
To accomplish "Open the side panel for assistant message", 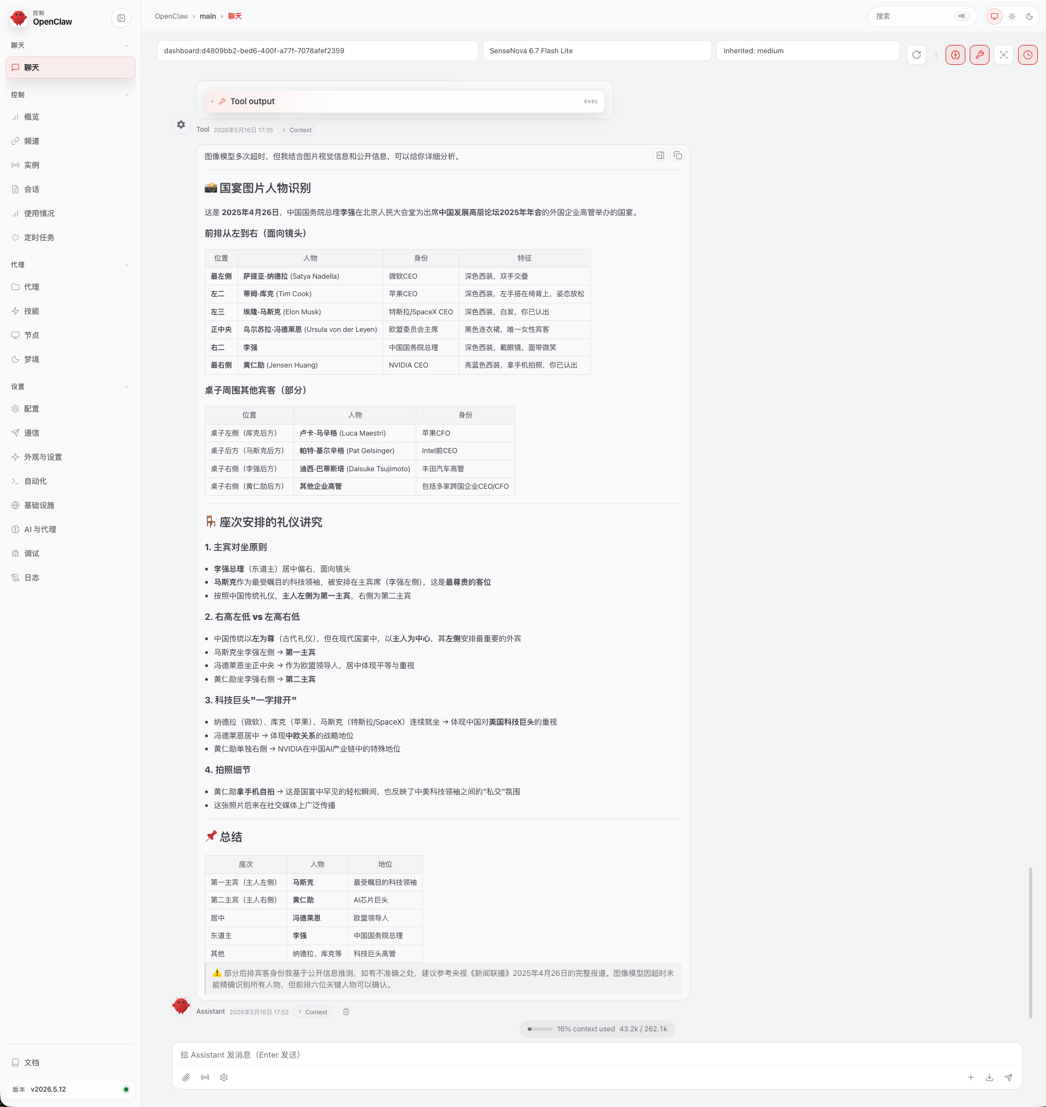I will (660, 155).
